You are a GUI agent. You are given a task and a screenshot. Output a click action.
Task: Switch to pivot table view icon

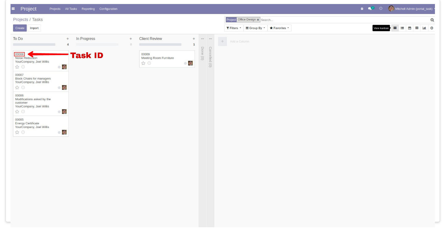coord(417,28)
